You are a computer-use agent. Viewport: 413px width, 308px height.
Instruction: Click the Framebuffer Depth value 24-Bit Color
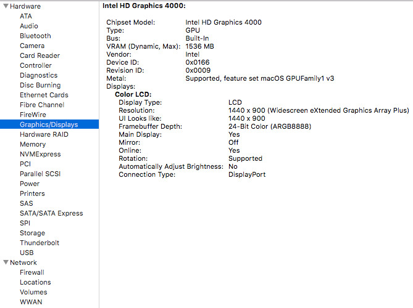coord(270,126)
